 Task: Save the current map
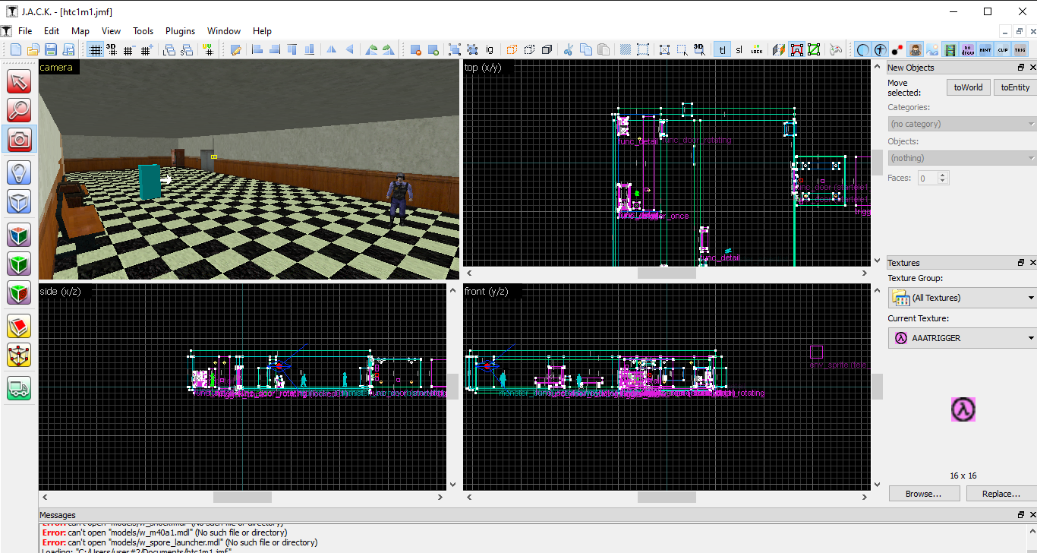(50, 49)
